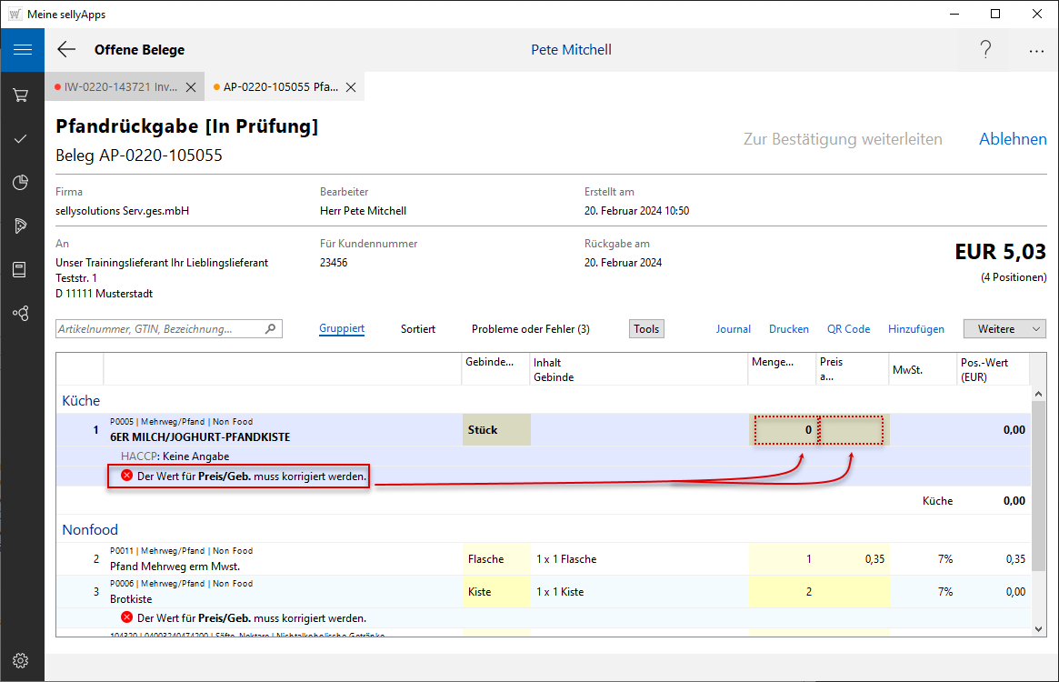
Task: Click the Ablehnen link
Action: click(x=1013, y=139)
